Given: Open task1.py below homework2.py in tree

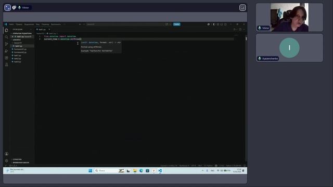Looking at the screenshot, I should coord(18,56).
